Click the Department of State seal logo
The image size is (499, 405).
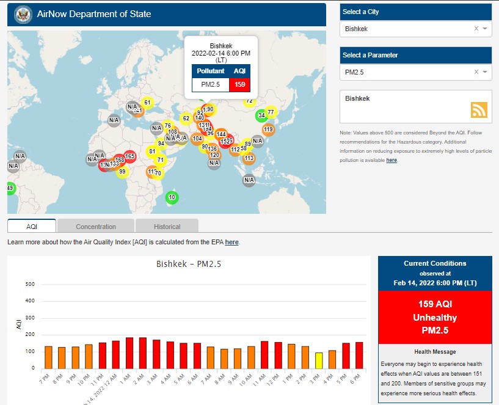coord(23,14)
